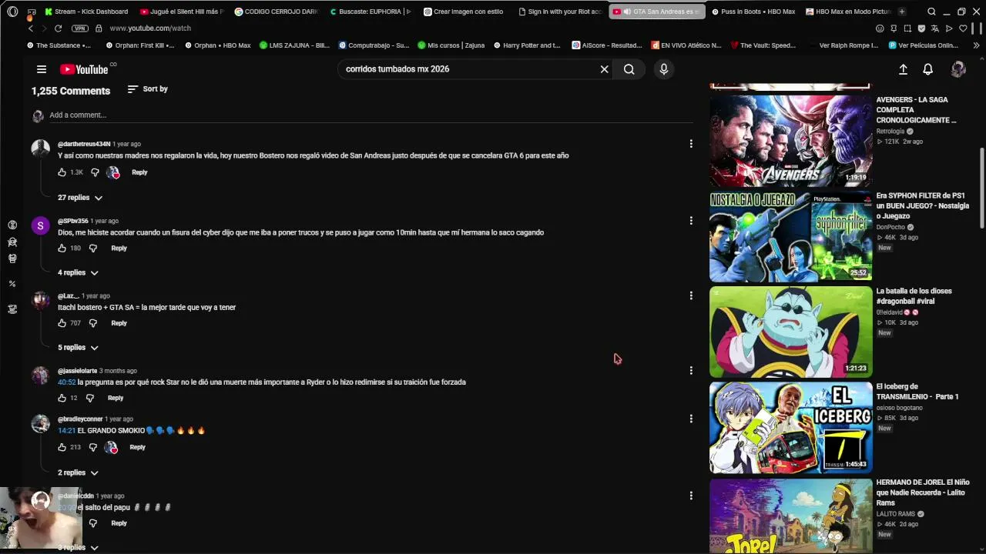The image size is (986, 554).
Task: Focus the Add a comment field
Action: [371, 115]
